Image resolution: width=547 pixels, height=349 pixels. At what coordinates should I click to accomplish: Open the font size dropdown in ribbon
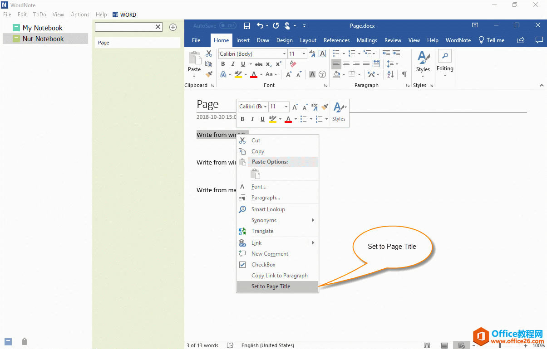[x=304, y=54]
